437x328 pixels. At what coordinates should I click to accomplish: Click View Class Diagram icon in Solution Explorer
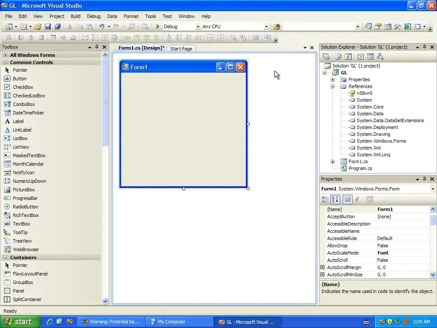[380, 57]
